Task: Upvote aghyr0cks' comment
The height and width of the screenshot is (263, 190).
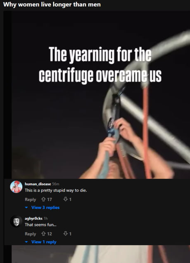Action: (43, 234)
